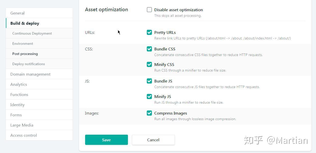
Task: Uncheck the Pretty URLs option
Action: point(149,32)
